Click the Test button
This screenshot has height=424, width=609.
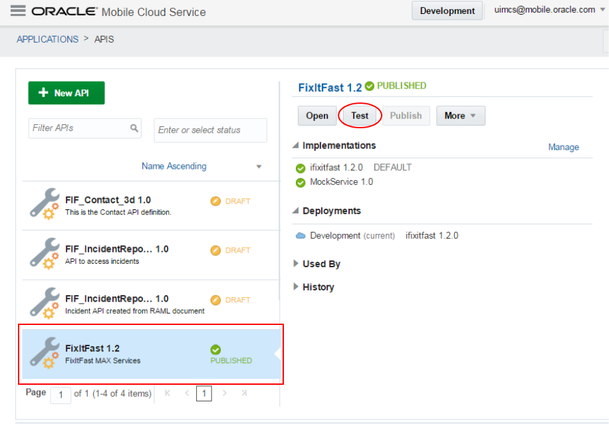point(360,116)
